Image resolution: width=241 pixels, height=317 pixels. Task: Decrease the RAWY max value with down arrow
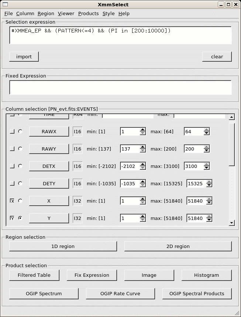click(x=206, y=151)
